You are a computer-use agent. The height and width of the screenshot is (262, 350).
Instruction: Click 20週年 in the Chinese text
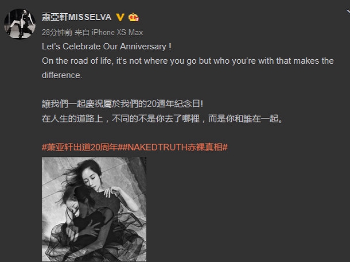160,104
